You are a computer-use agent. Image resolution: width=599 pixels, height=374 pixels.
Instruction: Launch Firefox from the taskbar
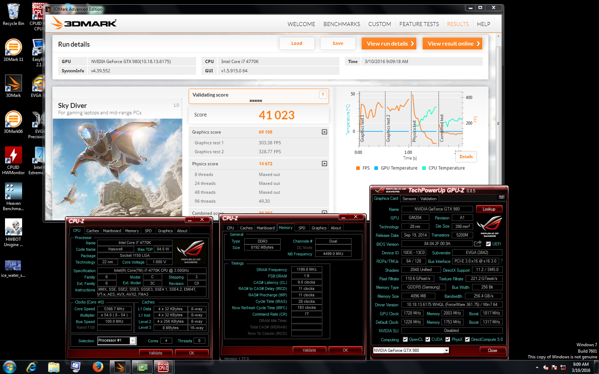98,367
